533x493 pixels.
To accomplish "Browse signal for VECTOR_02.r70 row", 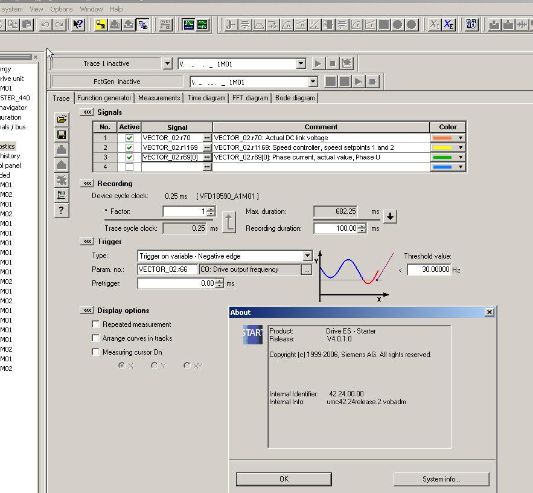I will 206,138.
